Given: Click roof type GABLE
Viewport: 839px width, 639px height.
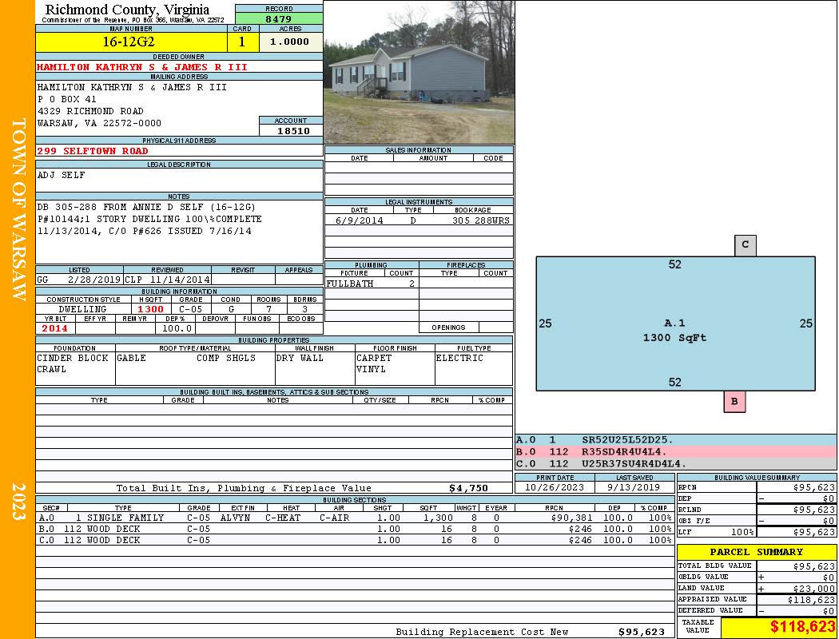Looking at the screenshot, I should 131,358.
